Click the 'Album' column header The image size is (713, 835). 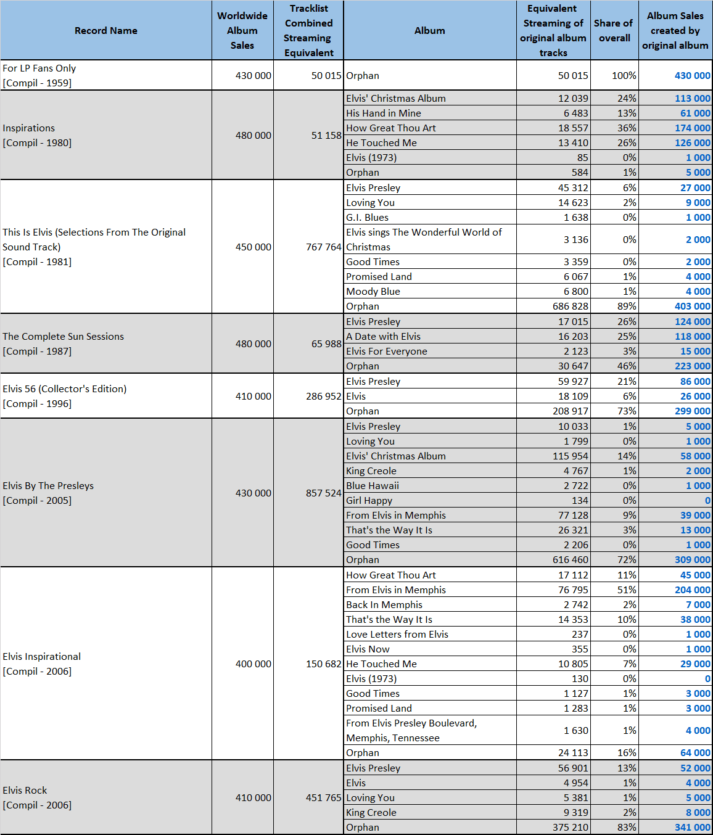coord(430,30)
